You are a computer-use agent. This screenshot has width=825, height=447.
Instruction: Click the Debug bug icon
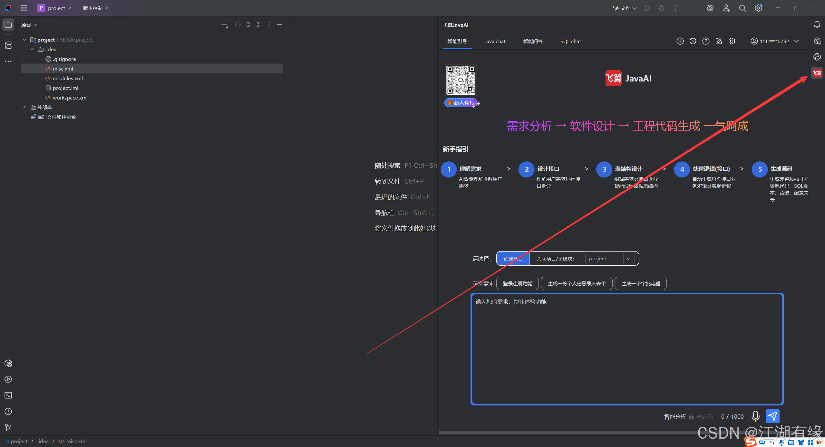click(x=661, y=8)
